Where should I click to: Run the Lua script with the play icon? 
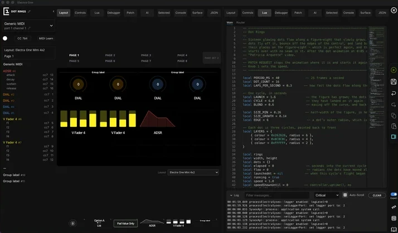point(394,70)
